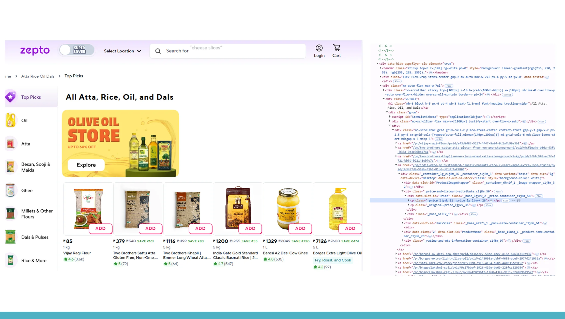Expand the PackSize div node

402,223
